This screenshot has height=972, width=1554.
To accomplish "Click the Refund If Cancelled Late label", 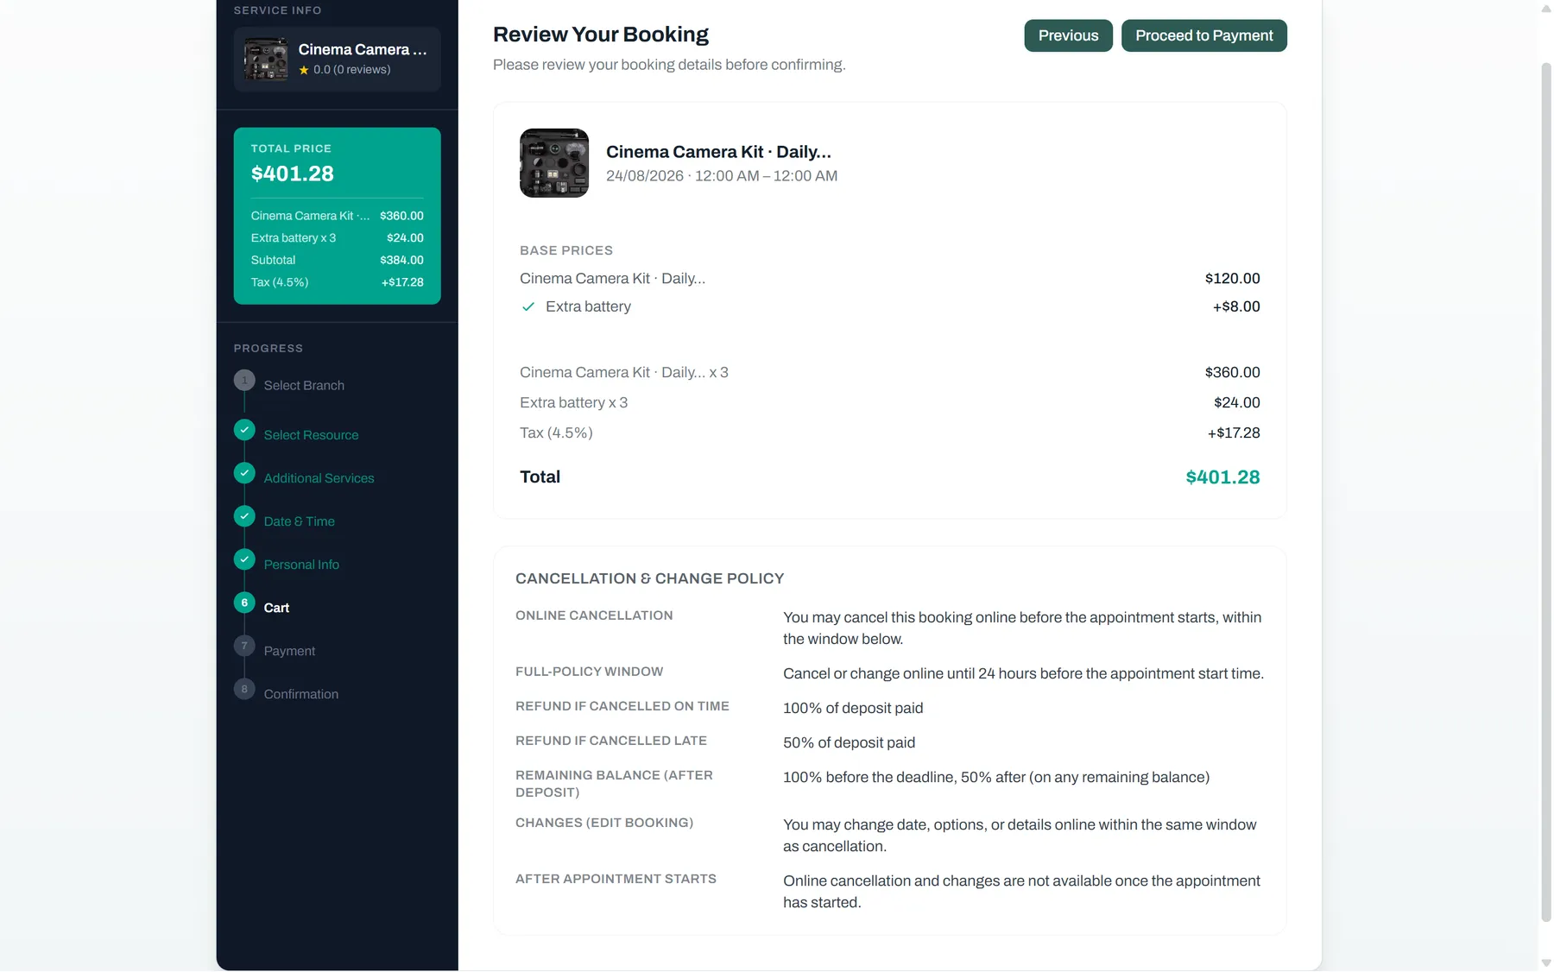I will click(x=611, y=741).
